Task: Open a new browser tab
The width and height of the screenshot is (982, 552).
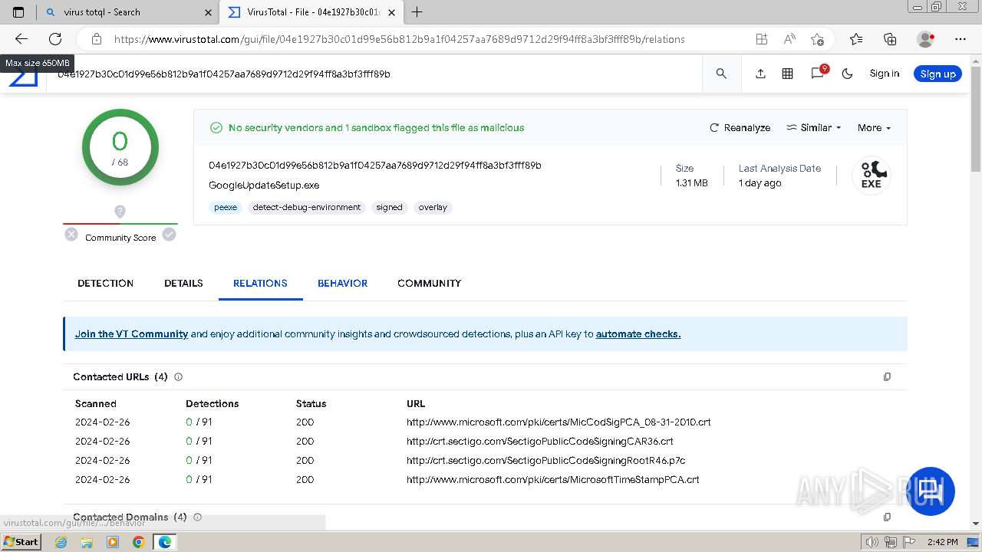Action: pyautogui.click(x=417, y=11)
